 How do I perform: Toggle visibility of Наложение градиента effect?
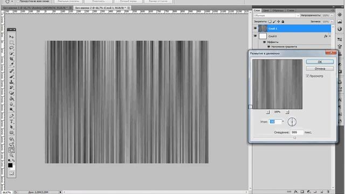click(268, 47)
